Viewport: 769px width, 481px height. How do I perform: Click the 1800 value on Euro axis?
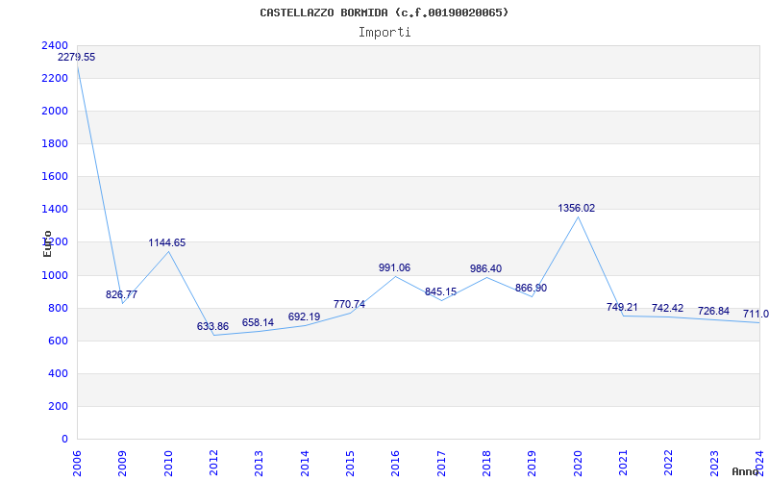[55, 143]
